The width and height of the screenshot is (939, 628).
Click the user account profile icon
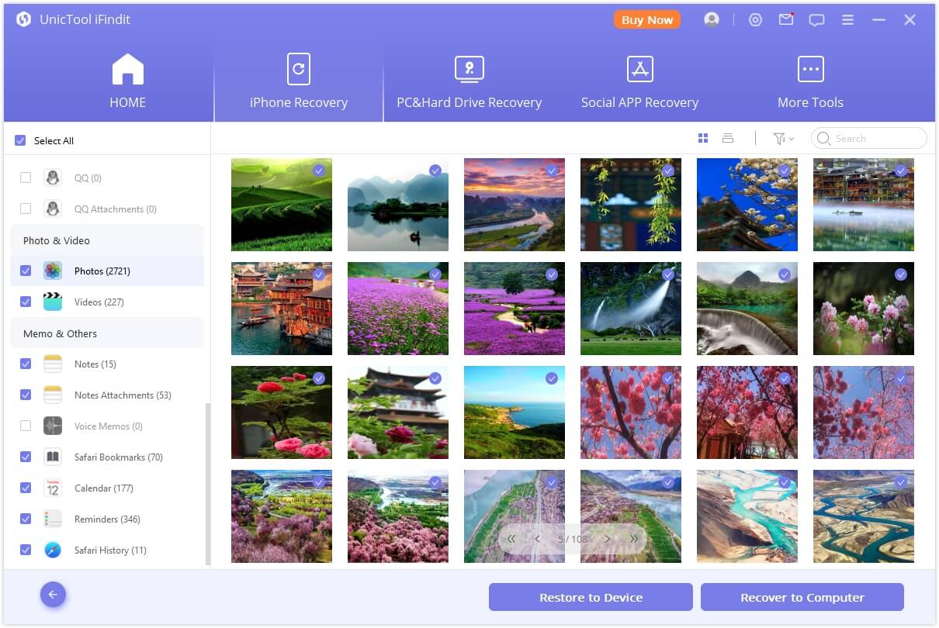[x=711, y=20]
